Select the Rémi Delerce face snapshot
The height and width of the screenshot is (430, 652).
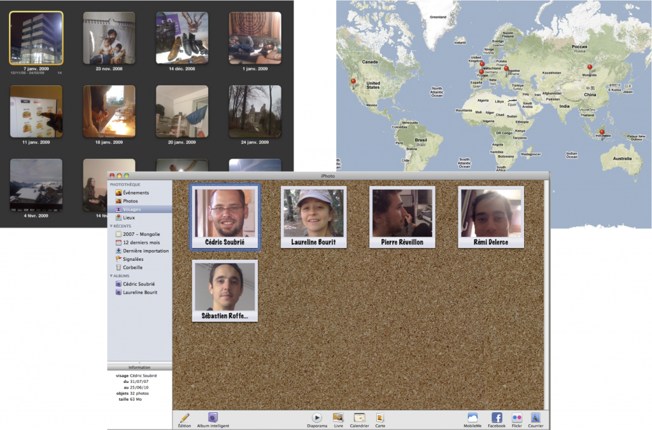(x=491, y=218)
